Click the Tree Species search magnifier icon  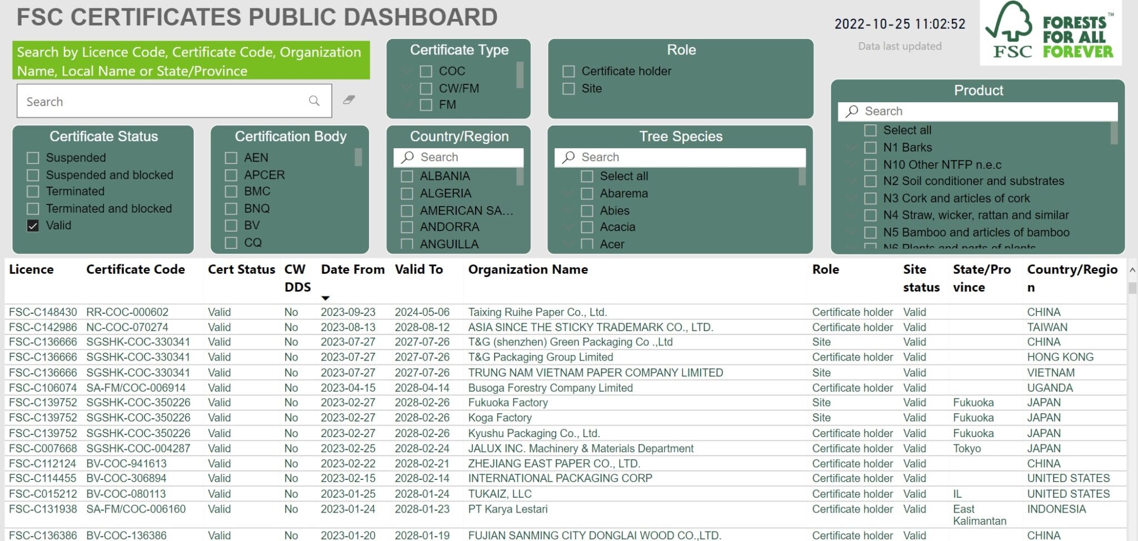[x=568, y=157]
